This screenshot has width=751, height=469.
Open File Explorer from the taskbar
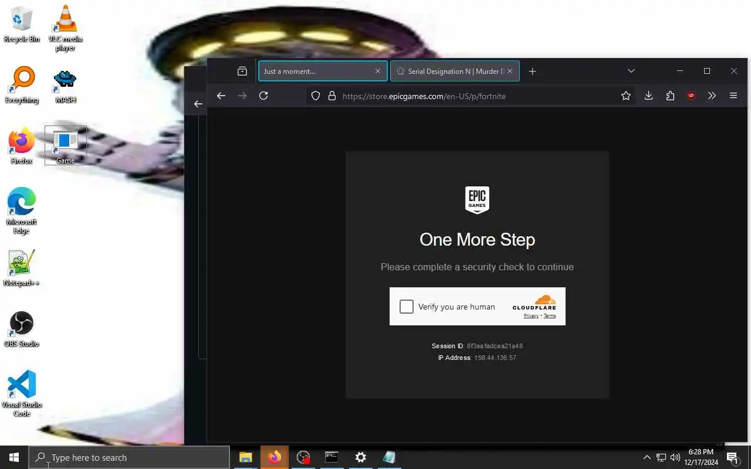(246, 457)
